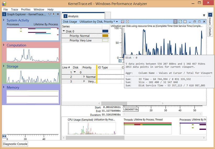Click the Disk column header
This screenshot has height=149, width=215.
point(77,67)
